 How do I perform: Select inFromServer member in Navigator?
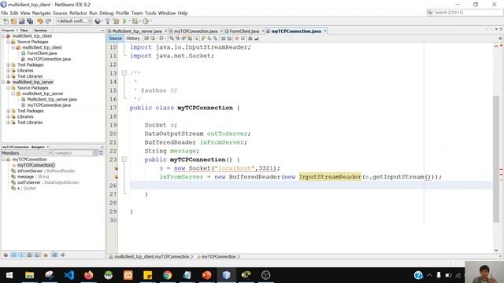coord(46,171)
